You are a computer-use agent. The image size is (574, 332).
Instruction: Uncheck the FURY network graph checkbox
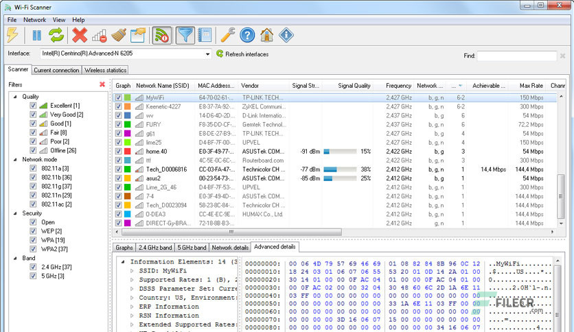point(118,124)
